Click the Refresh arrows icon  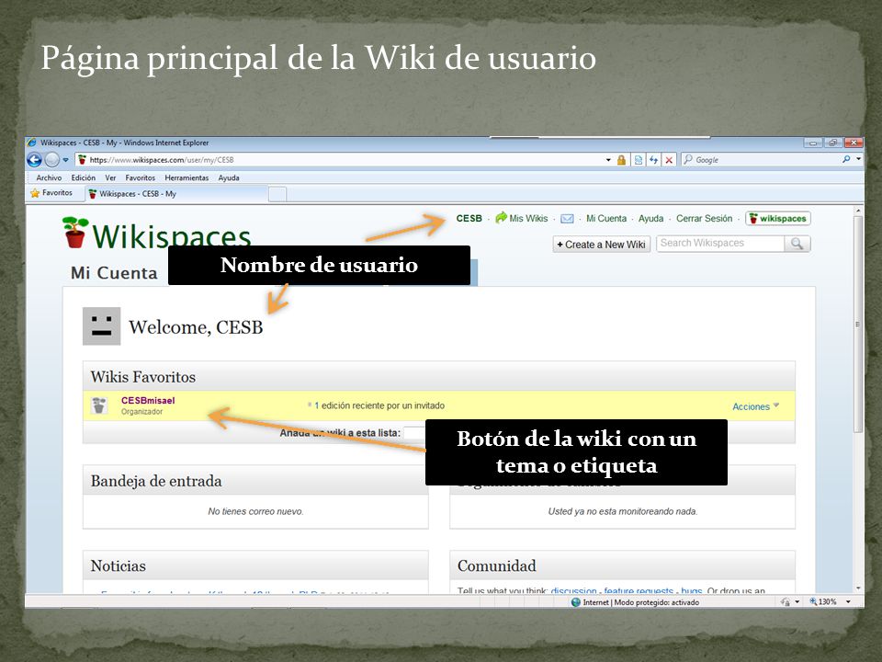(653, 160)
